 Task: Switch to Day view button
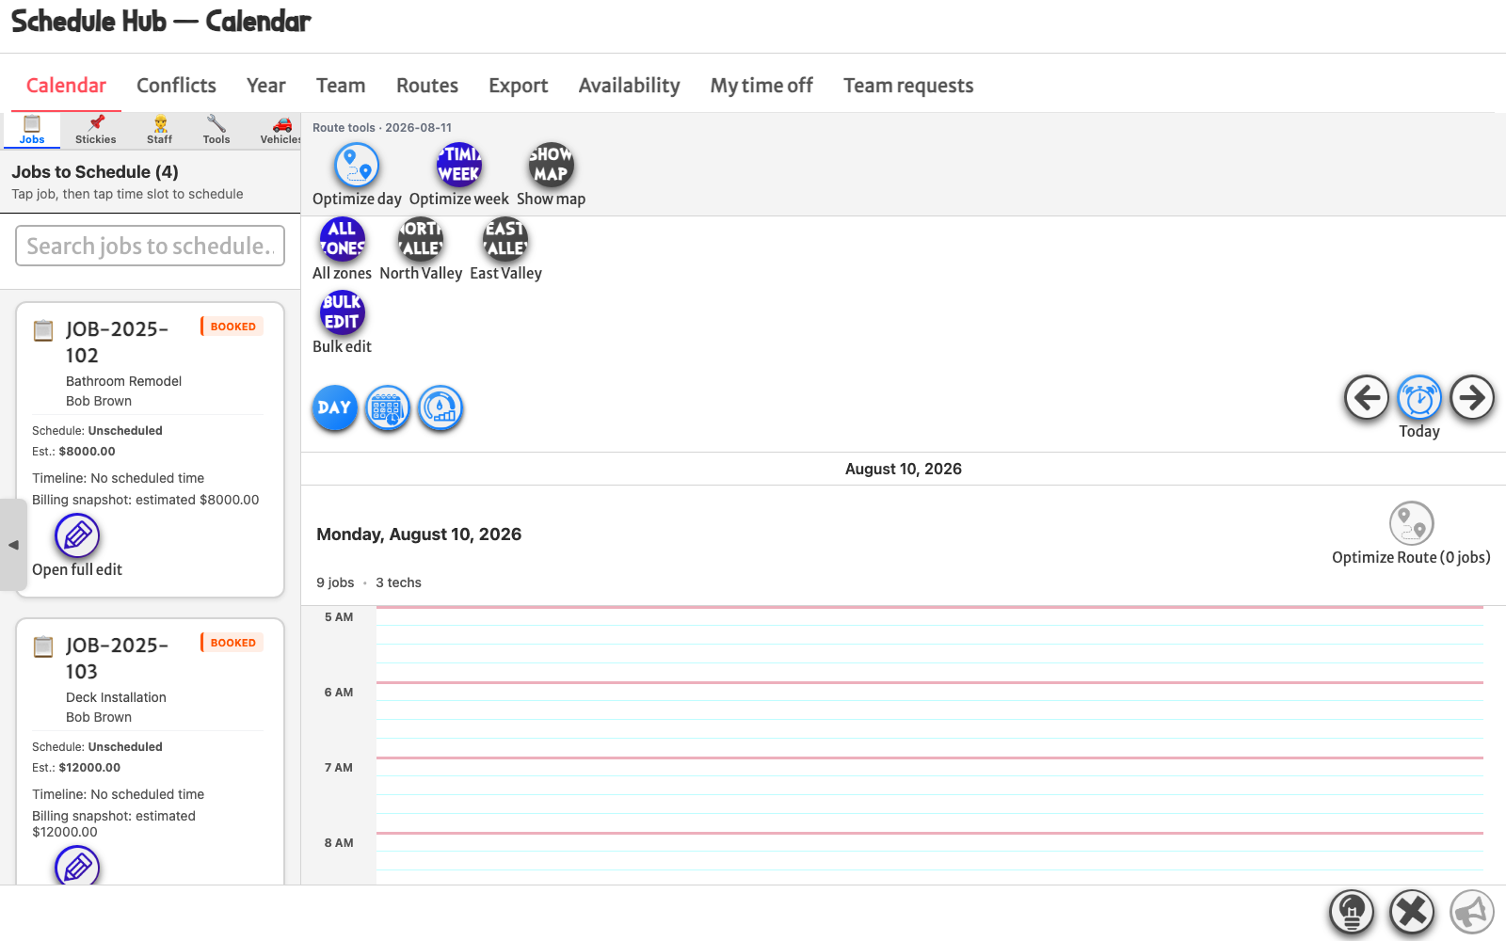[334, 408]
